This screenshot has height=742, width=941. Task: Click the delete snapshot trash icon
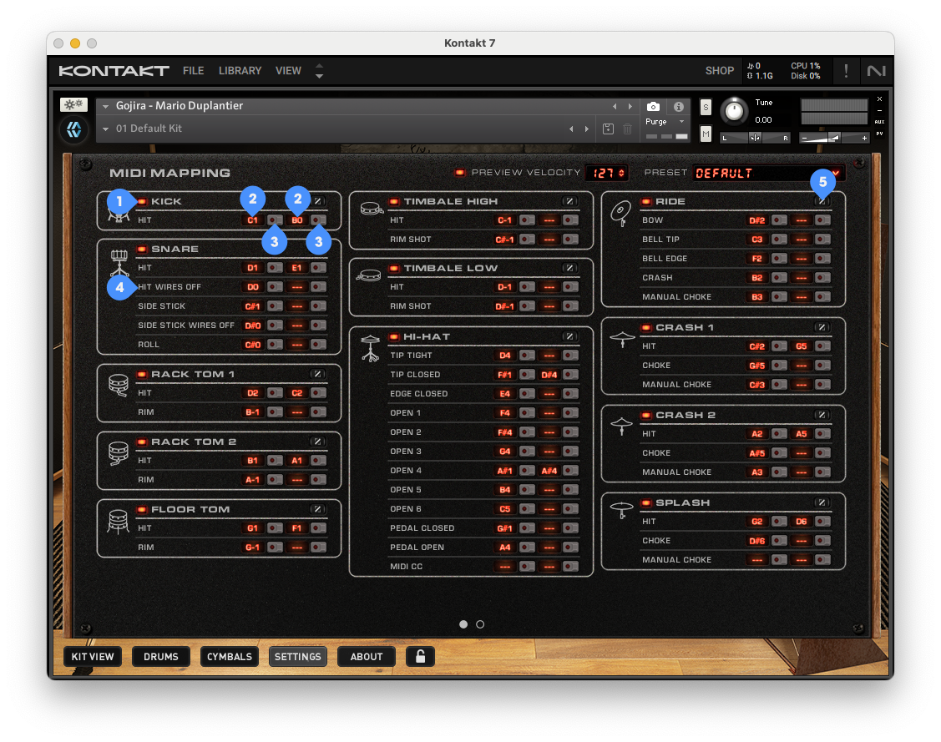(627, 129)
